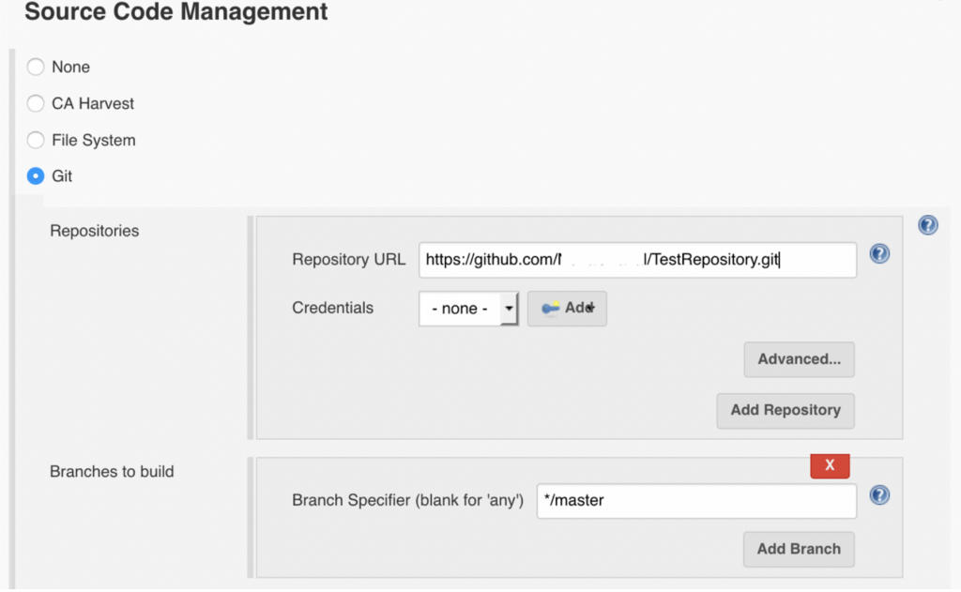
Task: Remove branch with red X button
Action: pos(830,465)
